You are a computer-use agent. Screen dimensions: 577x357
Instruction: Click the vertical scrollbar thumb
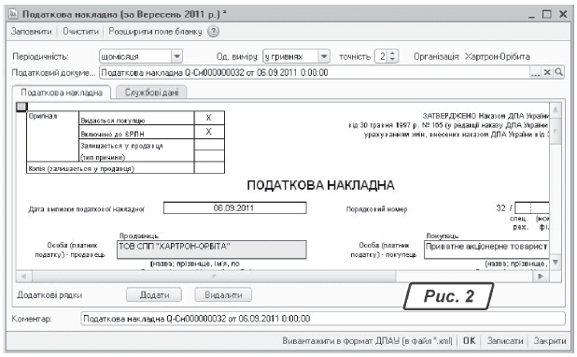556,131
